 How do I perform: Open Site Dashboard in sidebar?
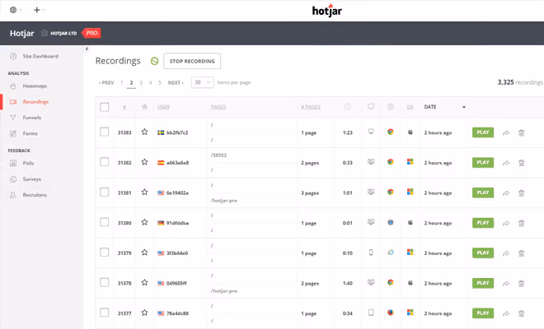click(40, 56)
